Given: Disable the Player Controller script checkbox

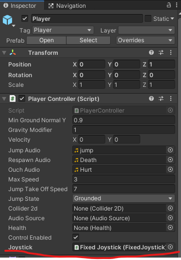Looking at the screenshot, I should [22, 98].
